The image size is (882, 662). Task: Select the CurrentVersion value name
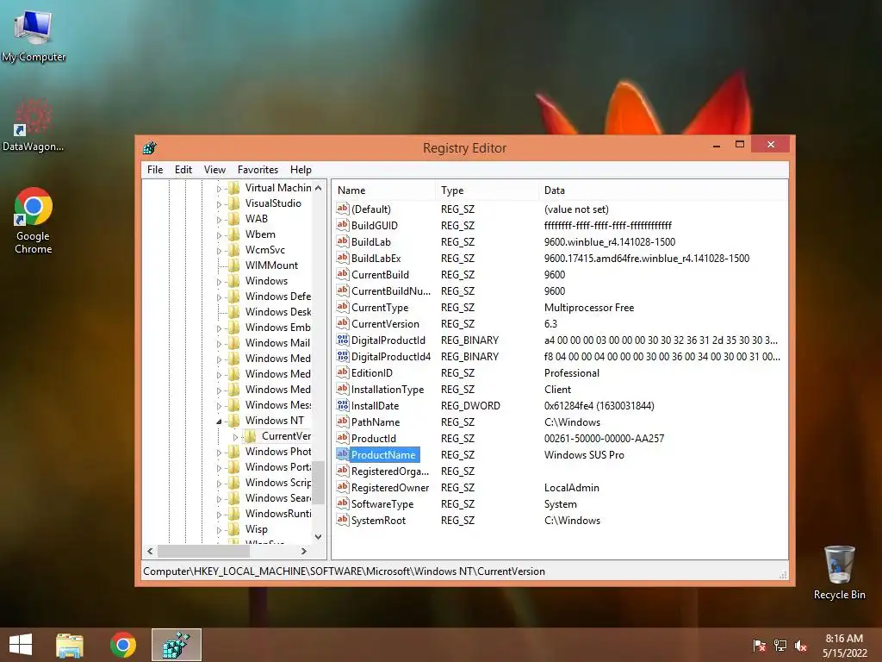[x=385, y=324]
